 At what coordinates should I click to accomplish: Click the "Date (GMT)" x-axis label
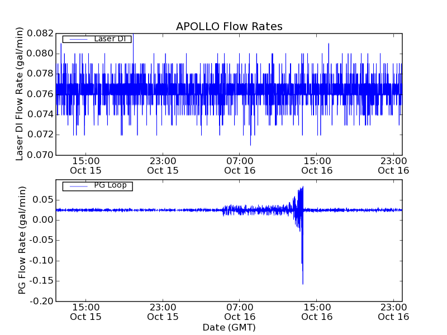pos(229,327)
